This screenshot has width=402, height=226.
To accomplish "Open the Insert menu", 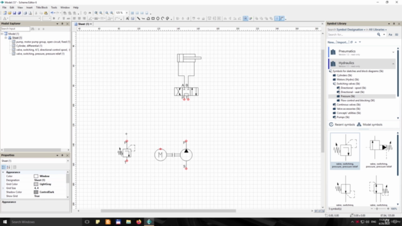I will pyautogui.click(x=30, y=8).
